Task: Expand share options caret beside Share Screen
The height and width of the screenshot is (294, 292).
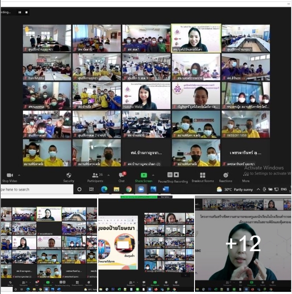Action: tap(153, 175)
